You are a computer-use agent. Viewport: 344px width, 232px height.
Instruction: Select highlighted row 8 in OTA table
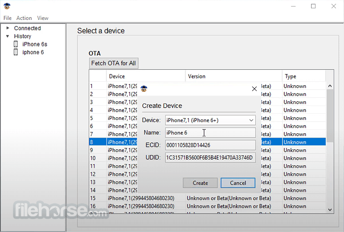pos(207,142)
